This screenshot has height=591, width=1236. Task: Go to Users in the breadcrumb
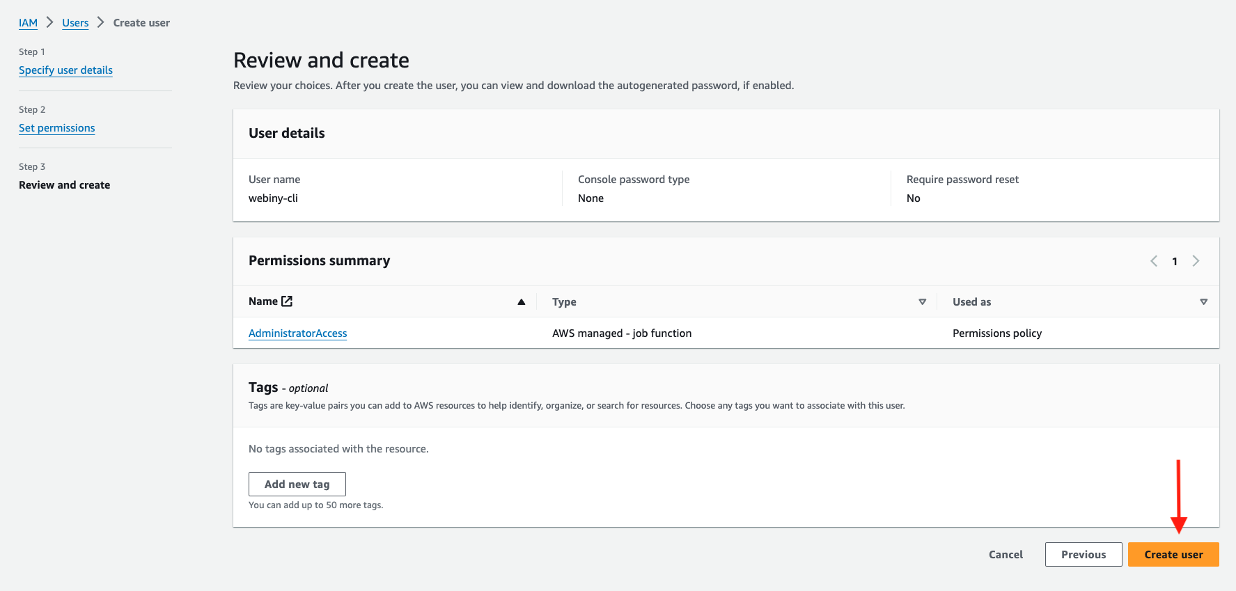click(x=75, y=23)
